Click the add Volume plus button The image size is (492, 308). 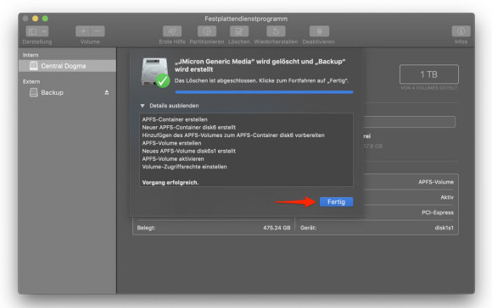[x=83, y=31]
